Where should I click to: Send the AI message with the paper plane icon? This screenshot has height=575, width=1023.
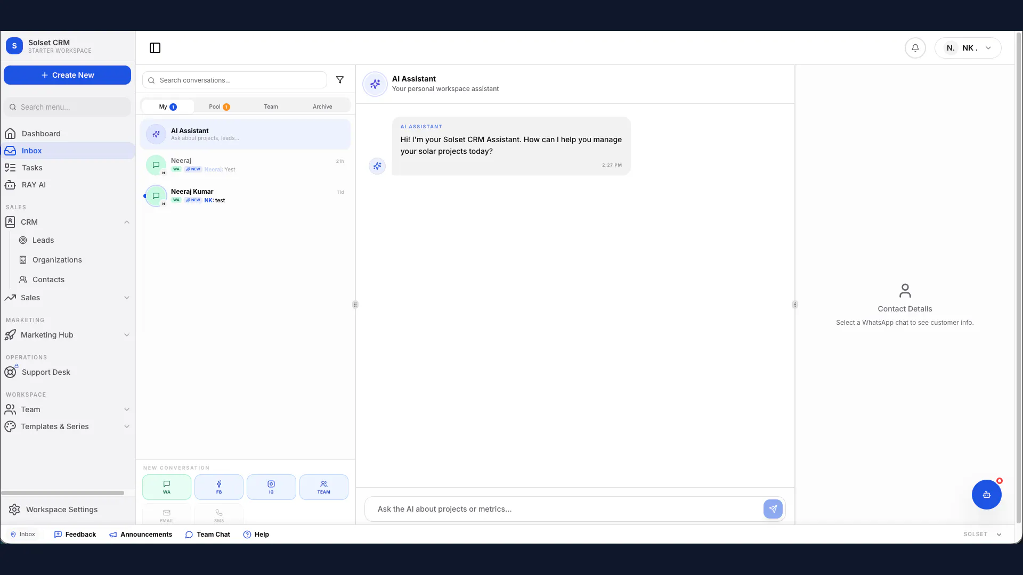[773, 509]
